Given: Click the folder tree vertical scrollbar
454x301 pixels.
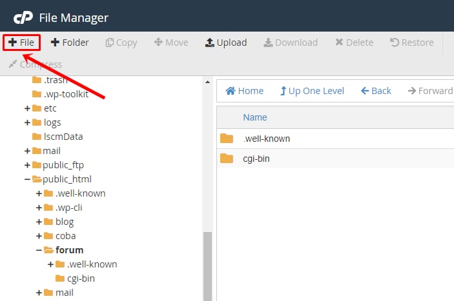Looking at the screenshot, I should 207,264.
